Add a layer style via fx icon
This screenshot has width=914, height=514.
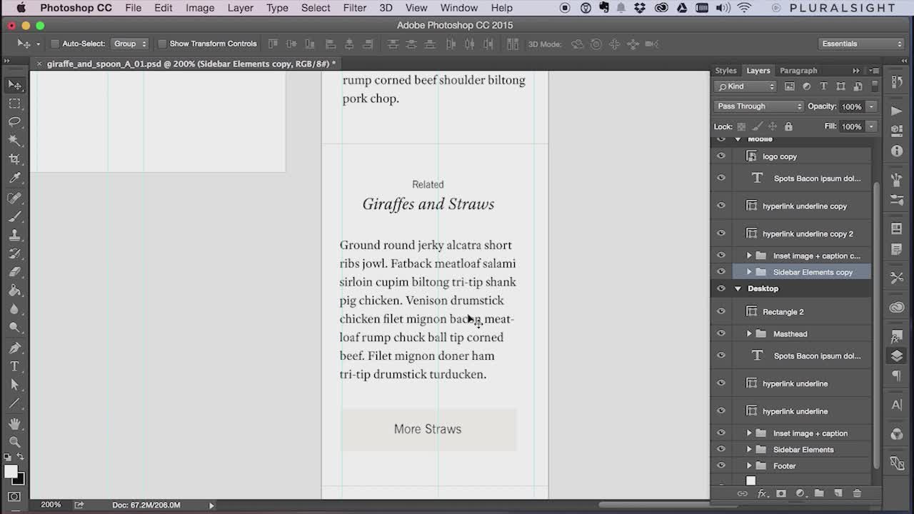coord(762,493)
